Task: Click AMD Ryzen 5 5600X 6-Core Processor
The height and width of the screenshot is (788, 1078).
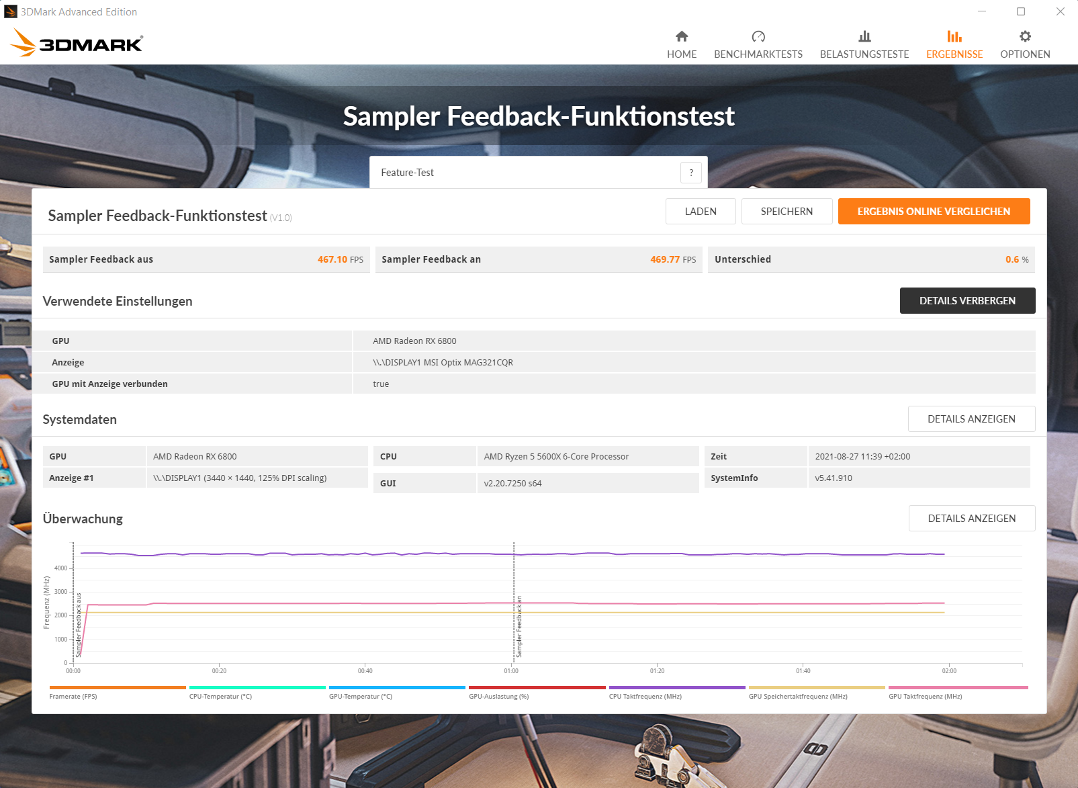Action: coord(556,456)
